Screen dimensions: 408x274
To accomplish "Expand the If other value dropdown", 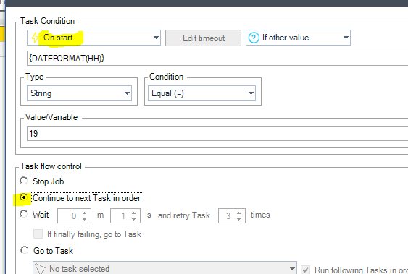I will point(298,38).
